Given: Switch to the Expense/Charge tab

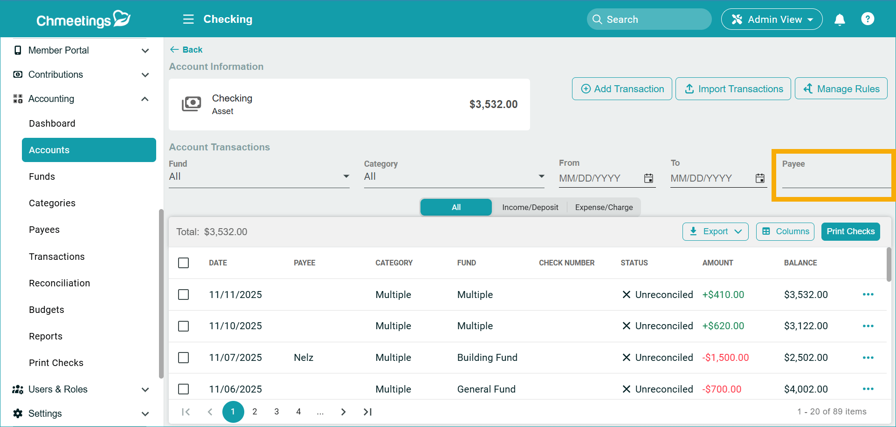Looking at the screenshot, I should pyautogui.click(x=604, y=207).
